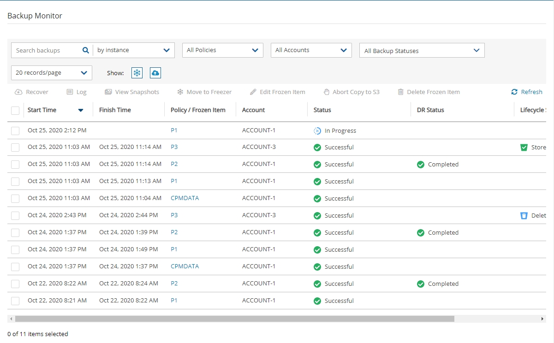
Task: Open the P3 policy link for Oct 24 backup
Action: (174, 215)
